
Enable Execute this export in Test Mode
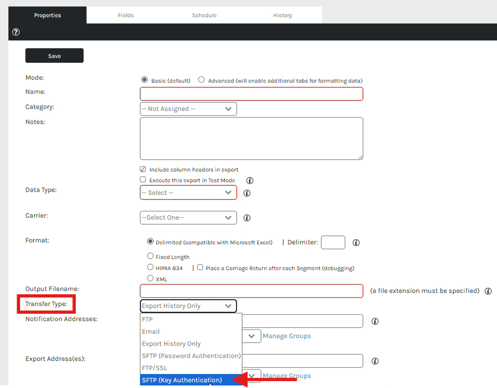pos(143,179)
